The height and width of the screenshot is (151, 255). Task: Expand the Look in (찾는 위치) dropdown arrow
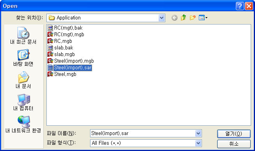click(161, 18)
